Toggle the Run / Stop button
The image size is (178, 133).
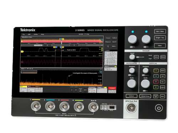point(160,32)
